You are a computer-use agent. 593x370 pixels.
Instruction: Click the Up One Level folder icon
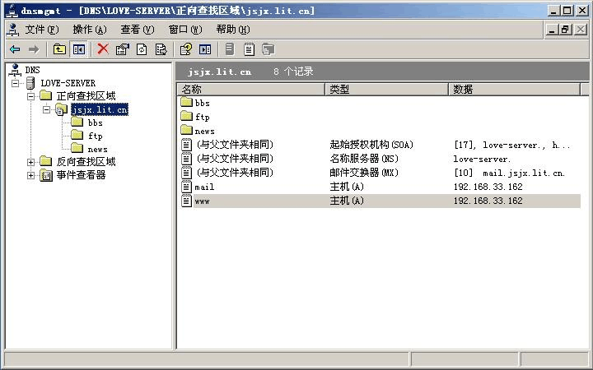[x=59, y=49]
